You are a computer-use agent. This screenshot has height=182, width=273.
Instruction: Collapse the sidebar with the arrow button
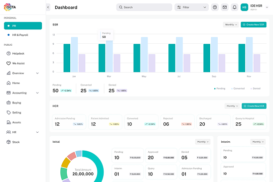pyautogui.click(x=48, y=7)
